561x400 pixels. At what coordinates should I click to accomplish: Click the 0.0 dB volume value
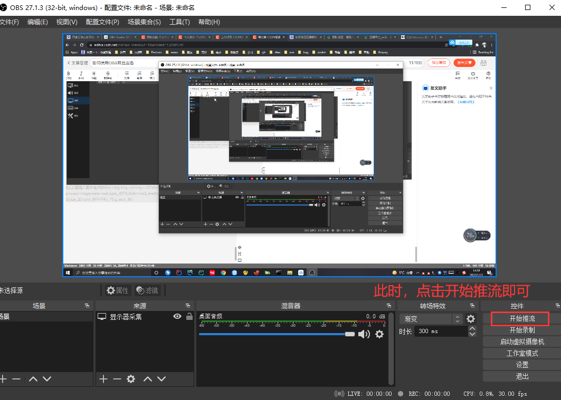(x=375, y=316)
